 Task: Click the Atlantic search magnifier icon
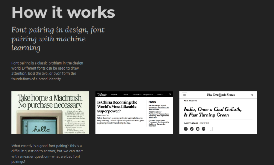click(x=170, y=95)
